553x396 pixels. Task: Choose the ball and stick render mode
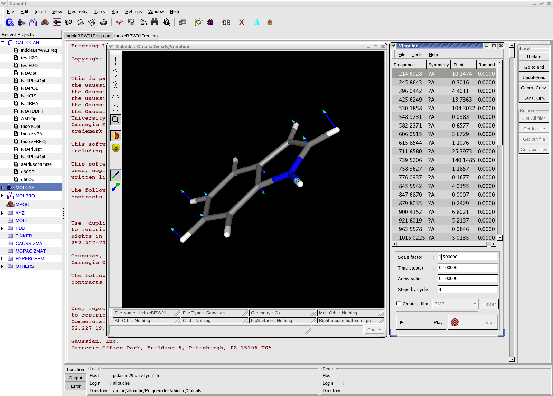[x=115, y=187]
